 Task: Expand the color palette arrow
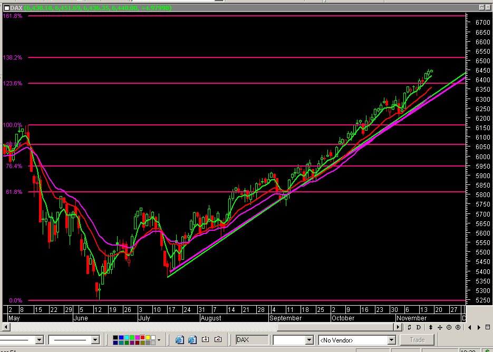(159, 340)
